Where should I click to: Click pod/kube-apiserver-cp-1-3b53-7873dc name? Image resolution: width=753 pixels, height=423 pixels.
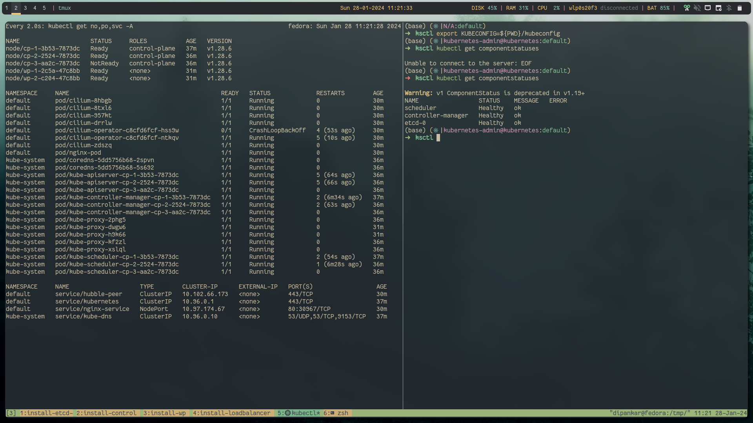117,175
